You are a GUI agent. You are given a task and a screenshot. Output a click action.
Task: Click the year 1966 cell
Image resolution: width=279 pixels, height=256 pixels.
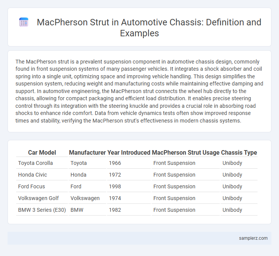(x=129, y=163)
